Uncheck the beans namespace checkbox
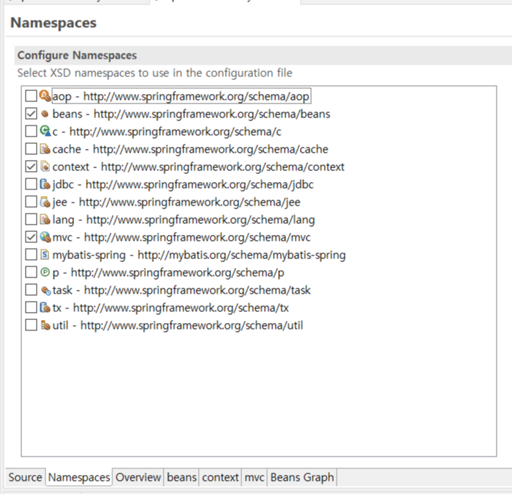The width and height of the screenshot is (512, 494). click(x=31, y=114)
